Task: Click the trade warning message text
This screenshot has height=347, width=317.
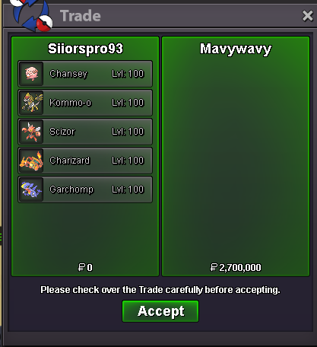Action: click(x=160, y=290)
